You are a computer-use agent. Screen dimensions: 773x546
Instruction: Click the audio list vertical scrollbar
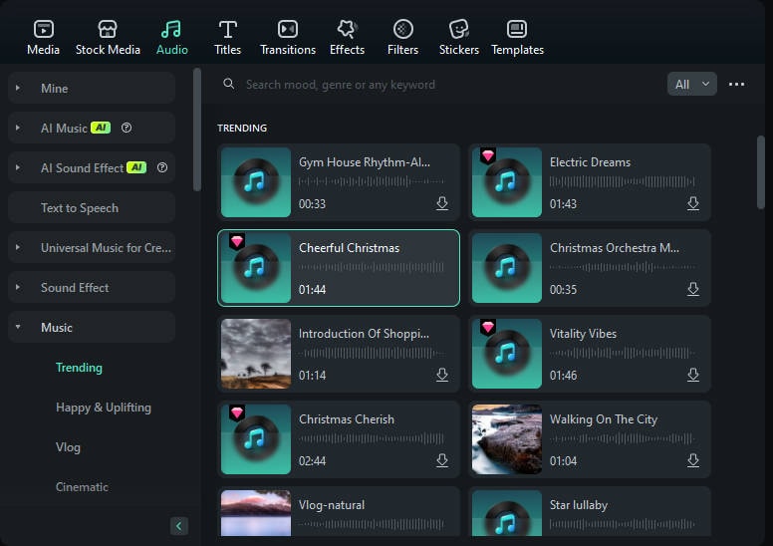761,172
